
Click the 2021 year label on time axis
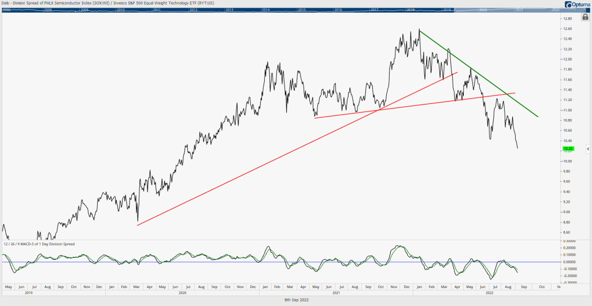pyautogui.click(x=336, y=293)
